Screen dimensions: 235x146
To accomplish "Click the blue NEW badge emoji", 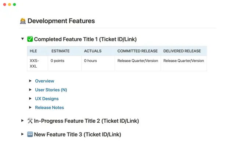I will pyautogui.click(x=30, y=134).
